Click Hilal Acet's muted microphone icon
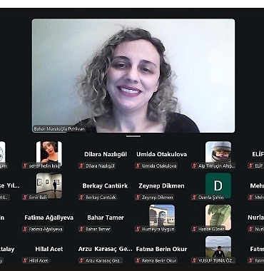The image size is (264, 271). [x=25, y=260]
